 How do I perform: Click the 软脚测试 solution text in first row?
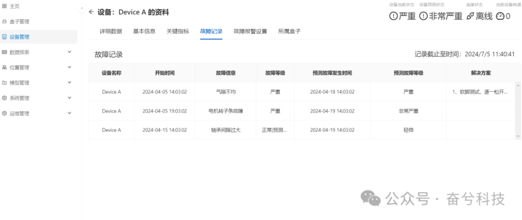[x=480, y=92]
